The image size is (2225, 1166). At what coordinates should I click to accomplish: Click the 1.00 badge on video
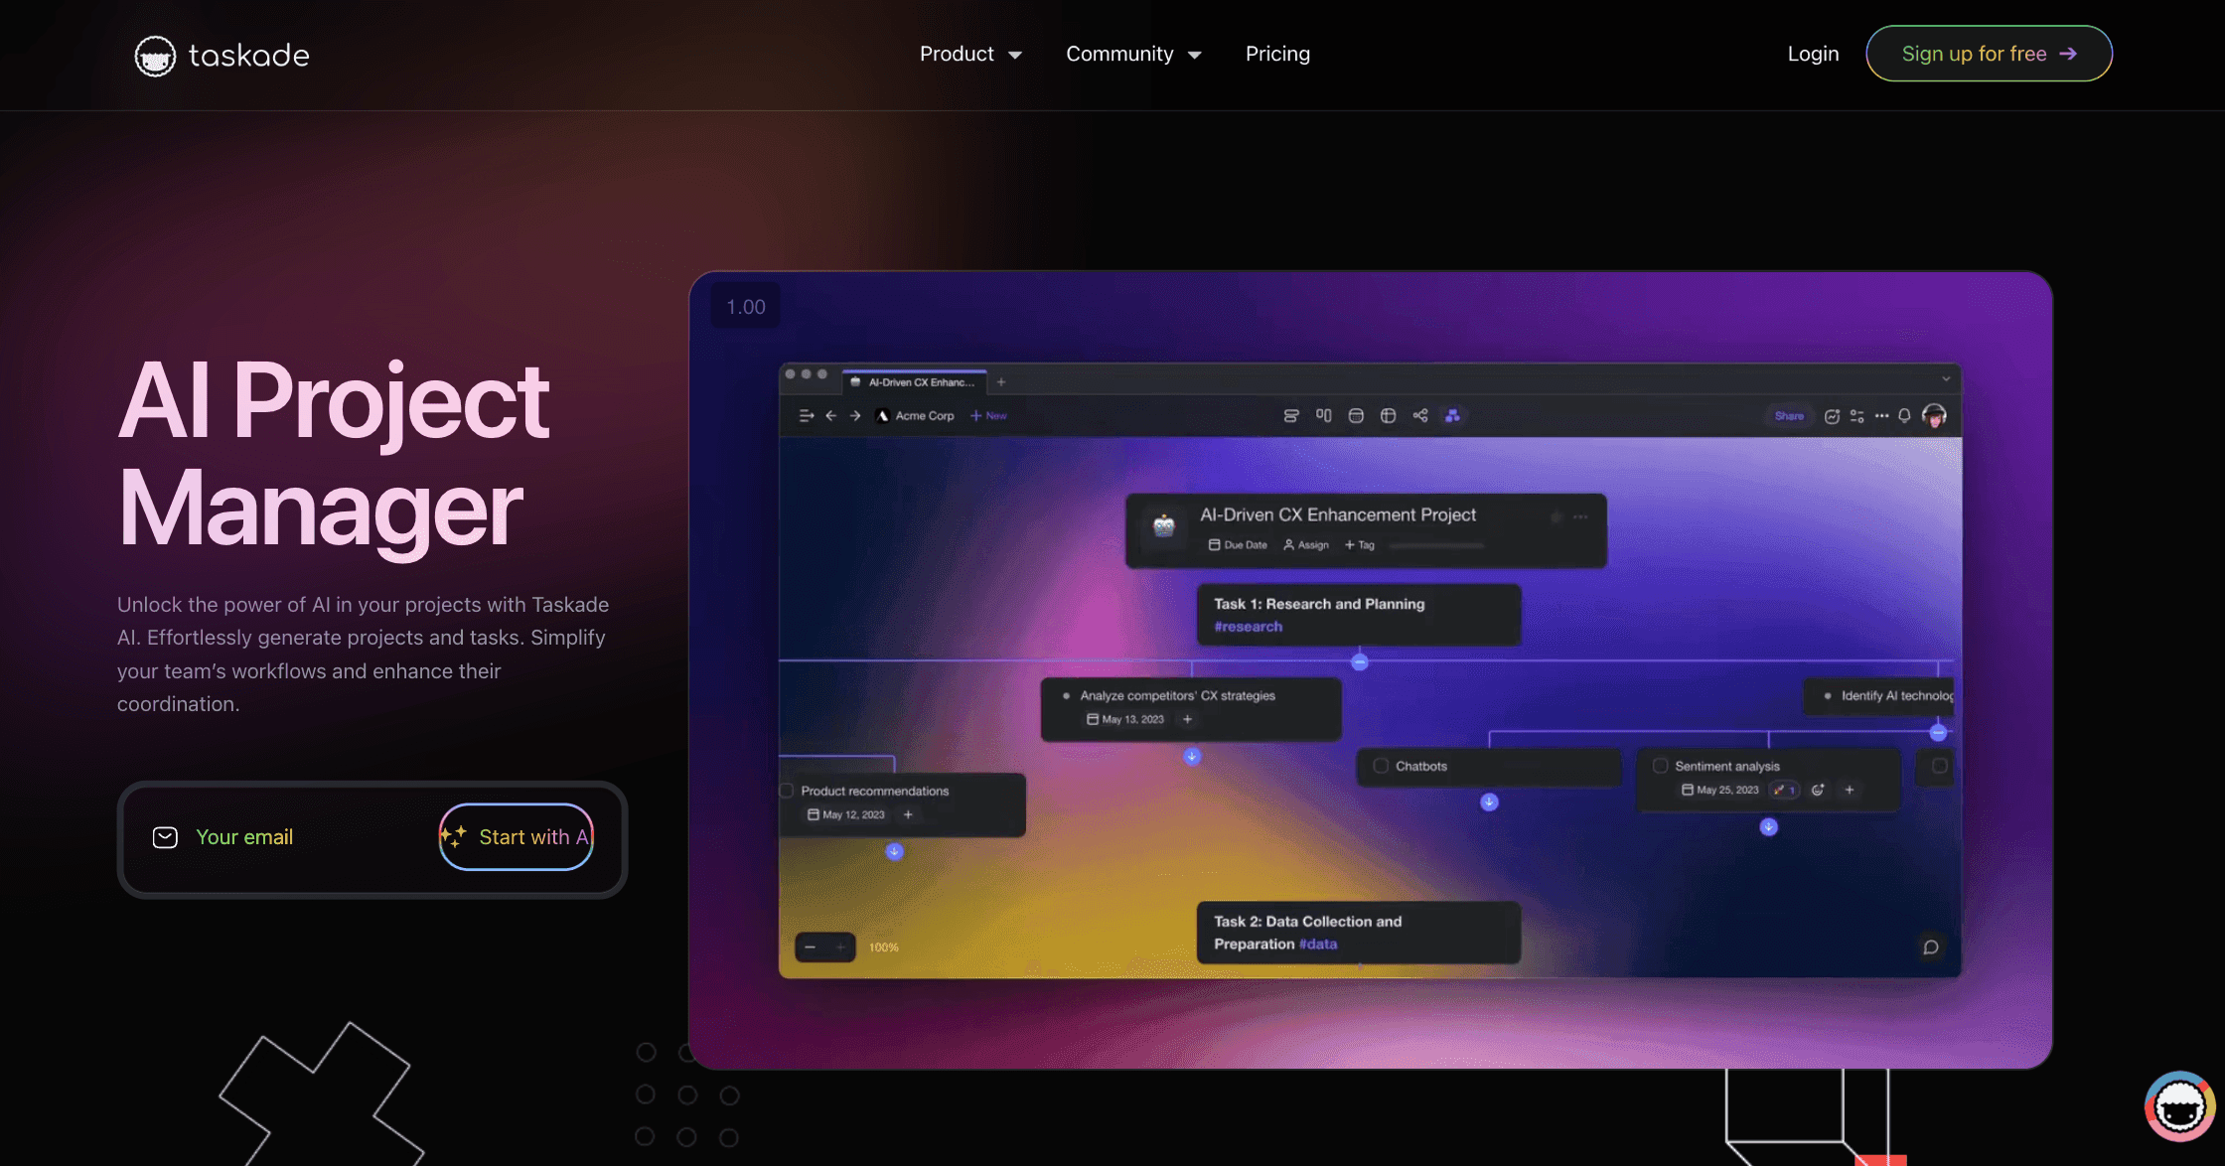point(746,307)
